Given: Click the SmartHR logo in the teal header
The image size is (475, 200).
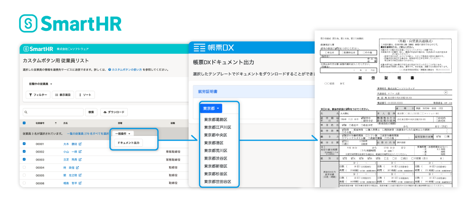Looking at the screenshot, I should [x=38, y=49].
